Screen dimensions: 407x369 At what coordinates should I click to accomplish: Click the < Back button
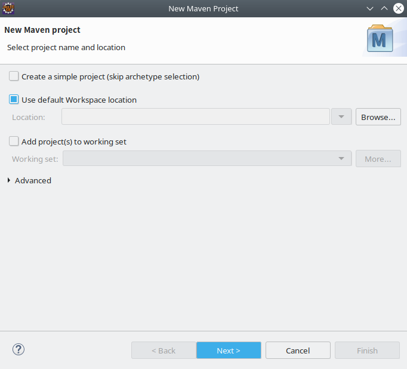(x=164, y=350)
